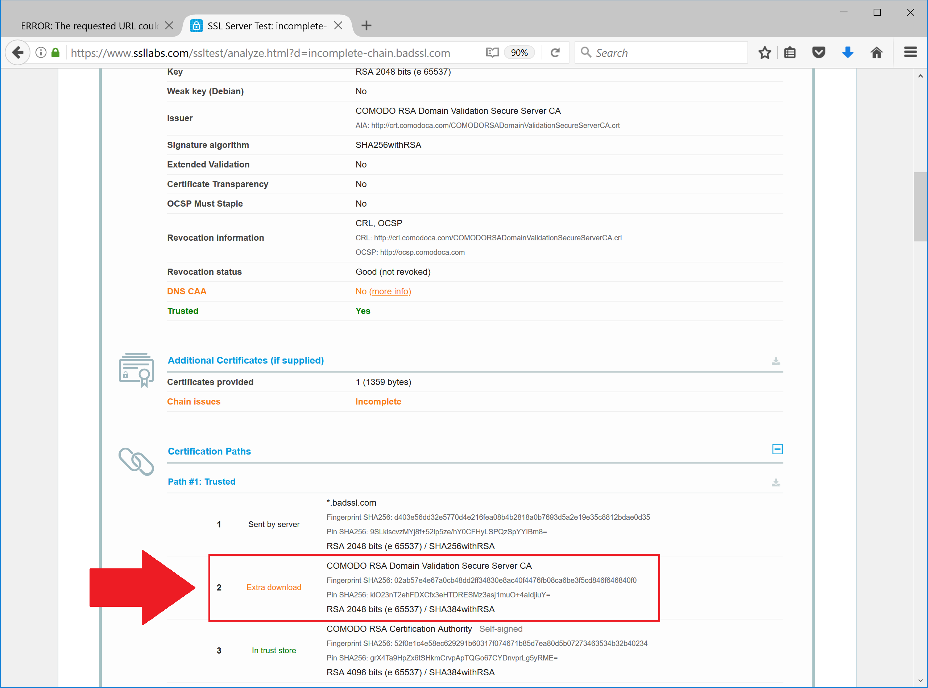Click the scrollbar up arrow
This screenshot has height=688, width=928.
[x=920, y=76]
